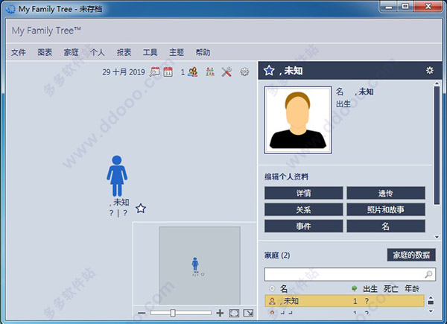Select the blue person figure in the chart
Screen dimensions: 447x324
coord(117,176)
